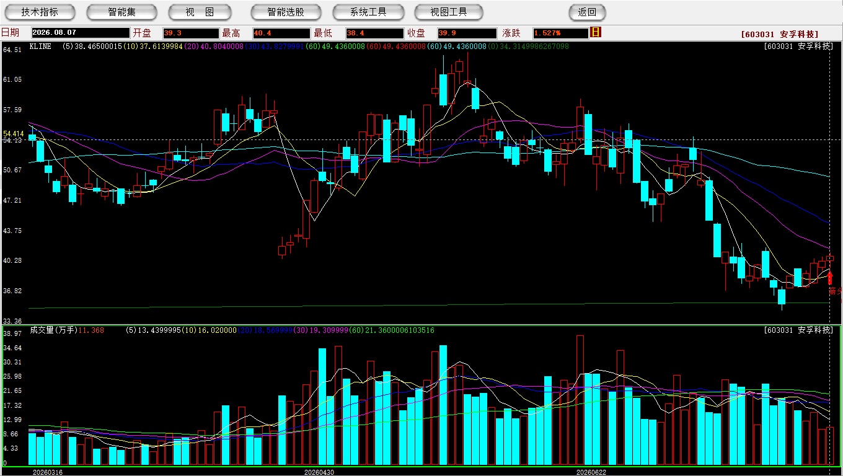The width and height of the screenshot is (843, 476).
Task: Select the volume MA (10)16.020000 value
Action: (208, 331)
